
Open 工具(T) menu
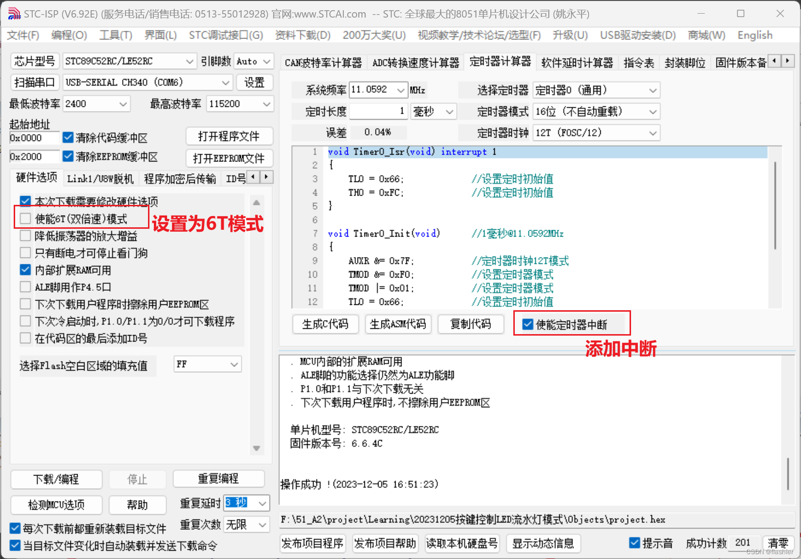pos(116,35)
